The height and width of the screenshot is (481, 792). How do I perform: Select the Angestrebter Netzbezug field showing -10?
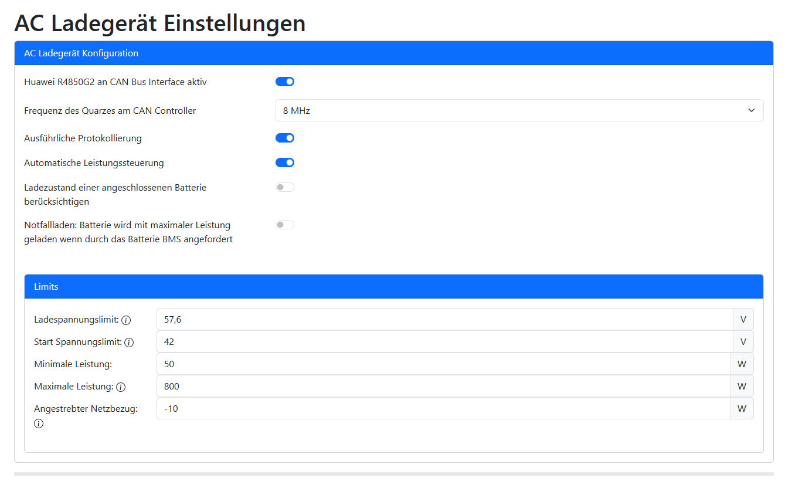(410, 408)
